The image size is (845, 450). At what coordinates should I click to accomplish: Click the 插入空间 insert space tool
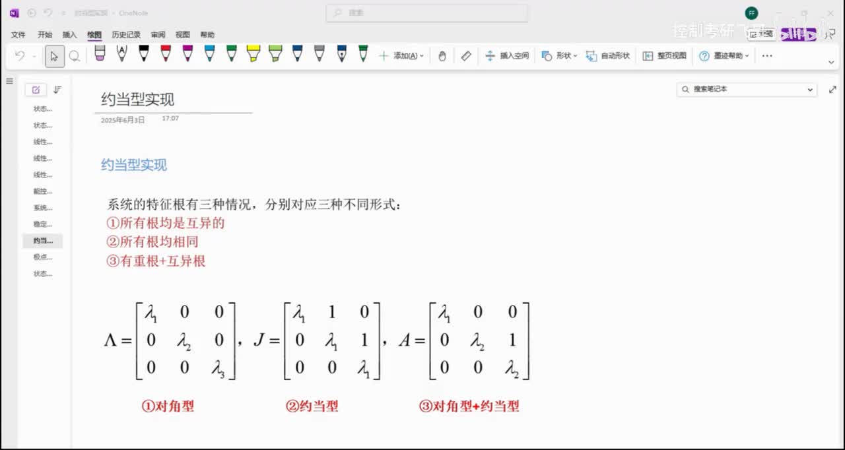tap(507, 56)
